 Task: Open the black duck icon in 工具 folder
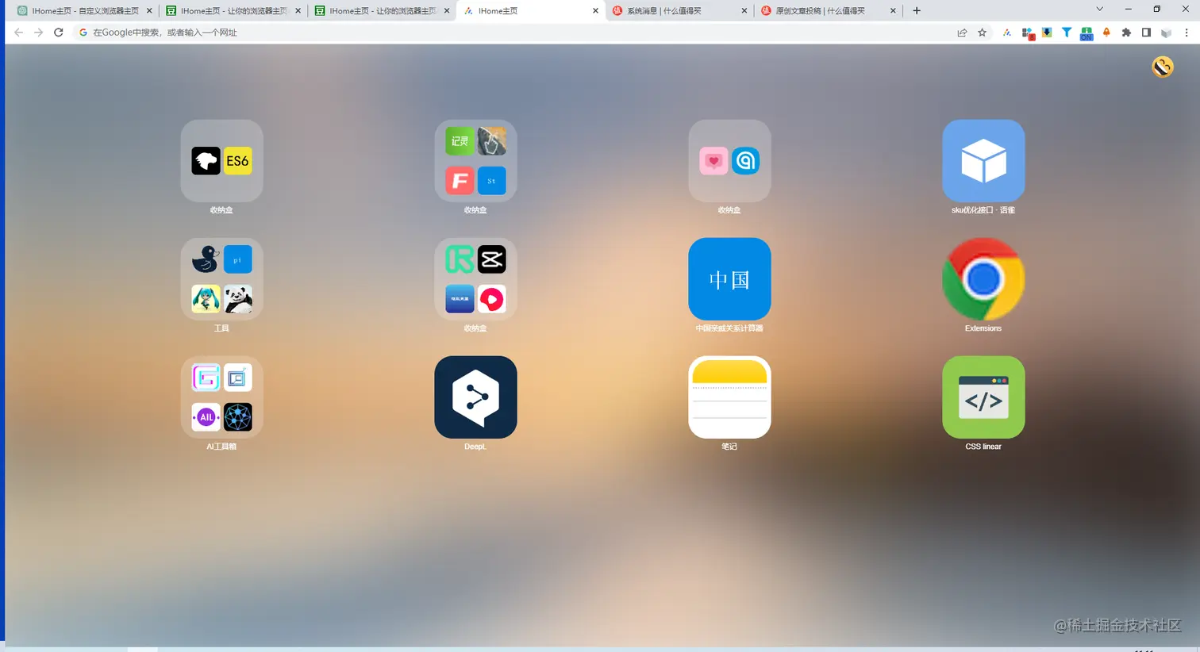[x=206, y=259]
